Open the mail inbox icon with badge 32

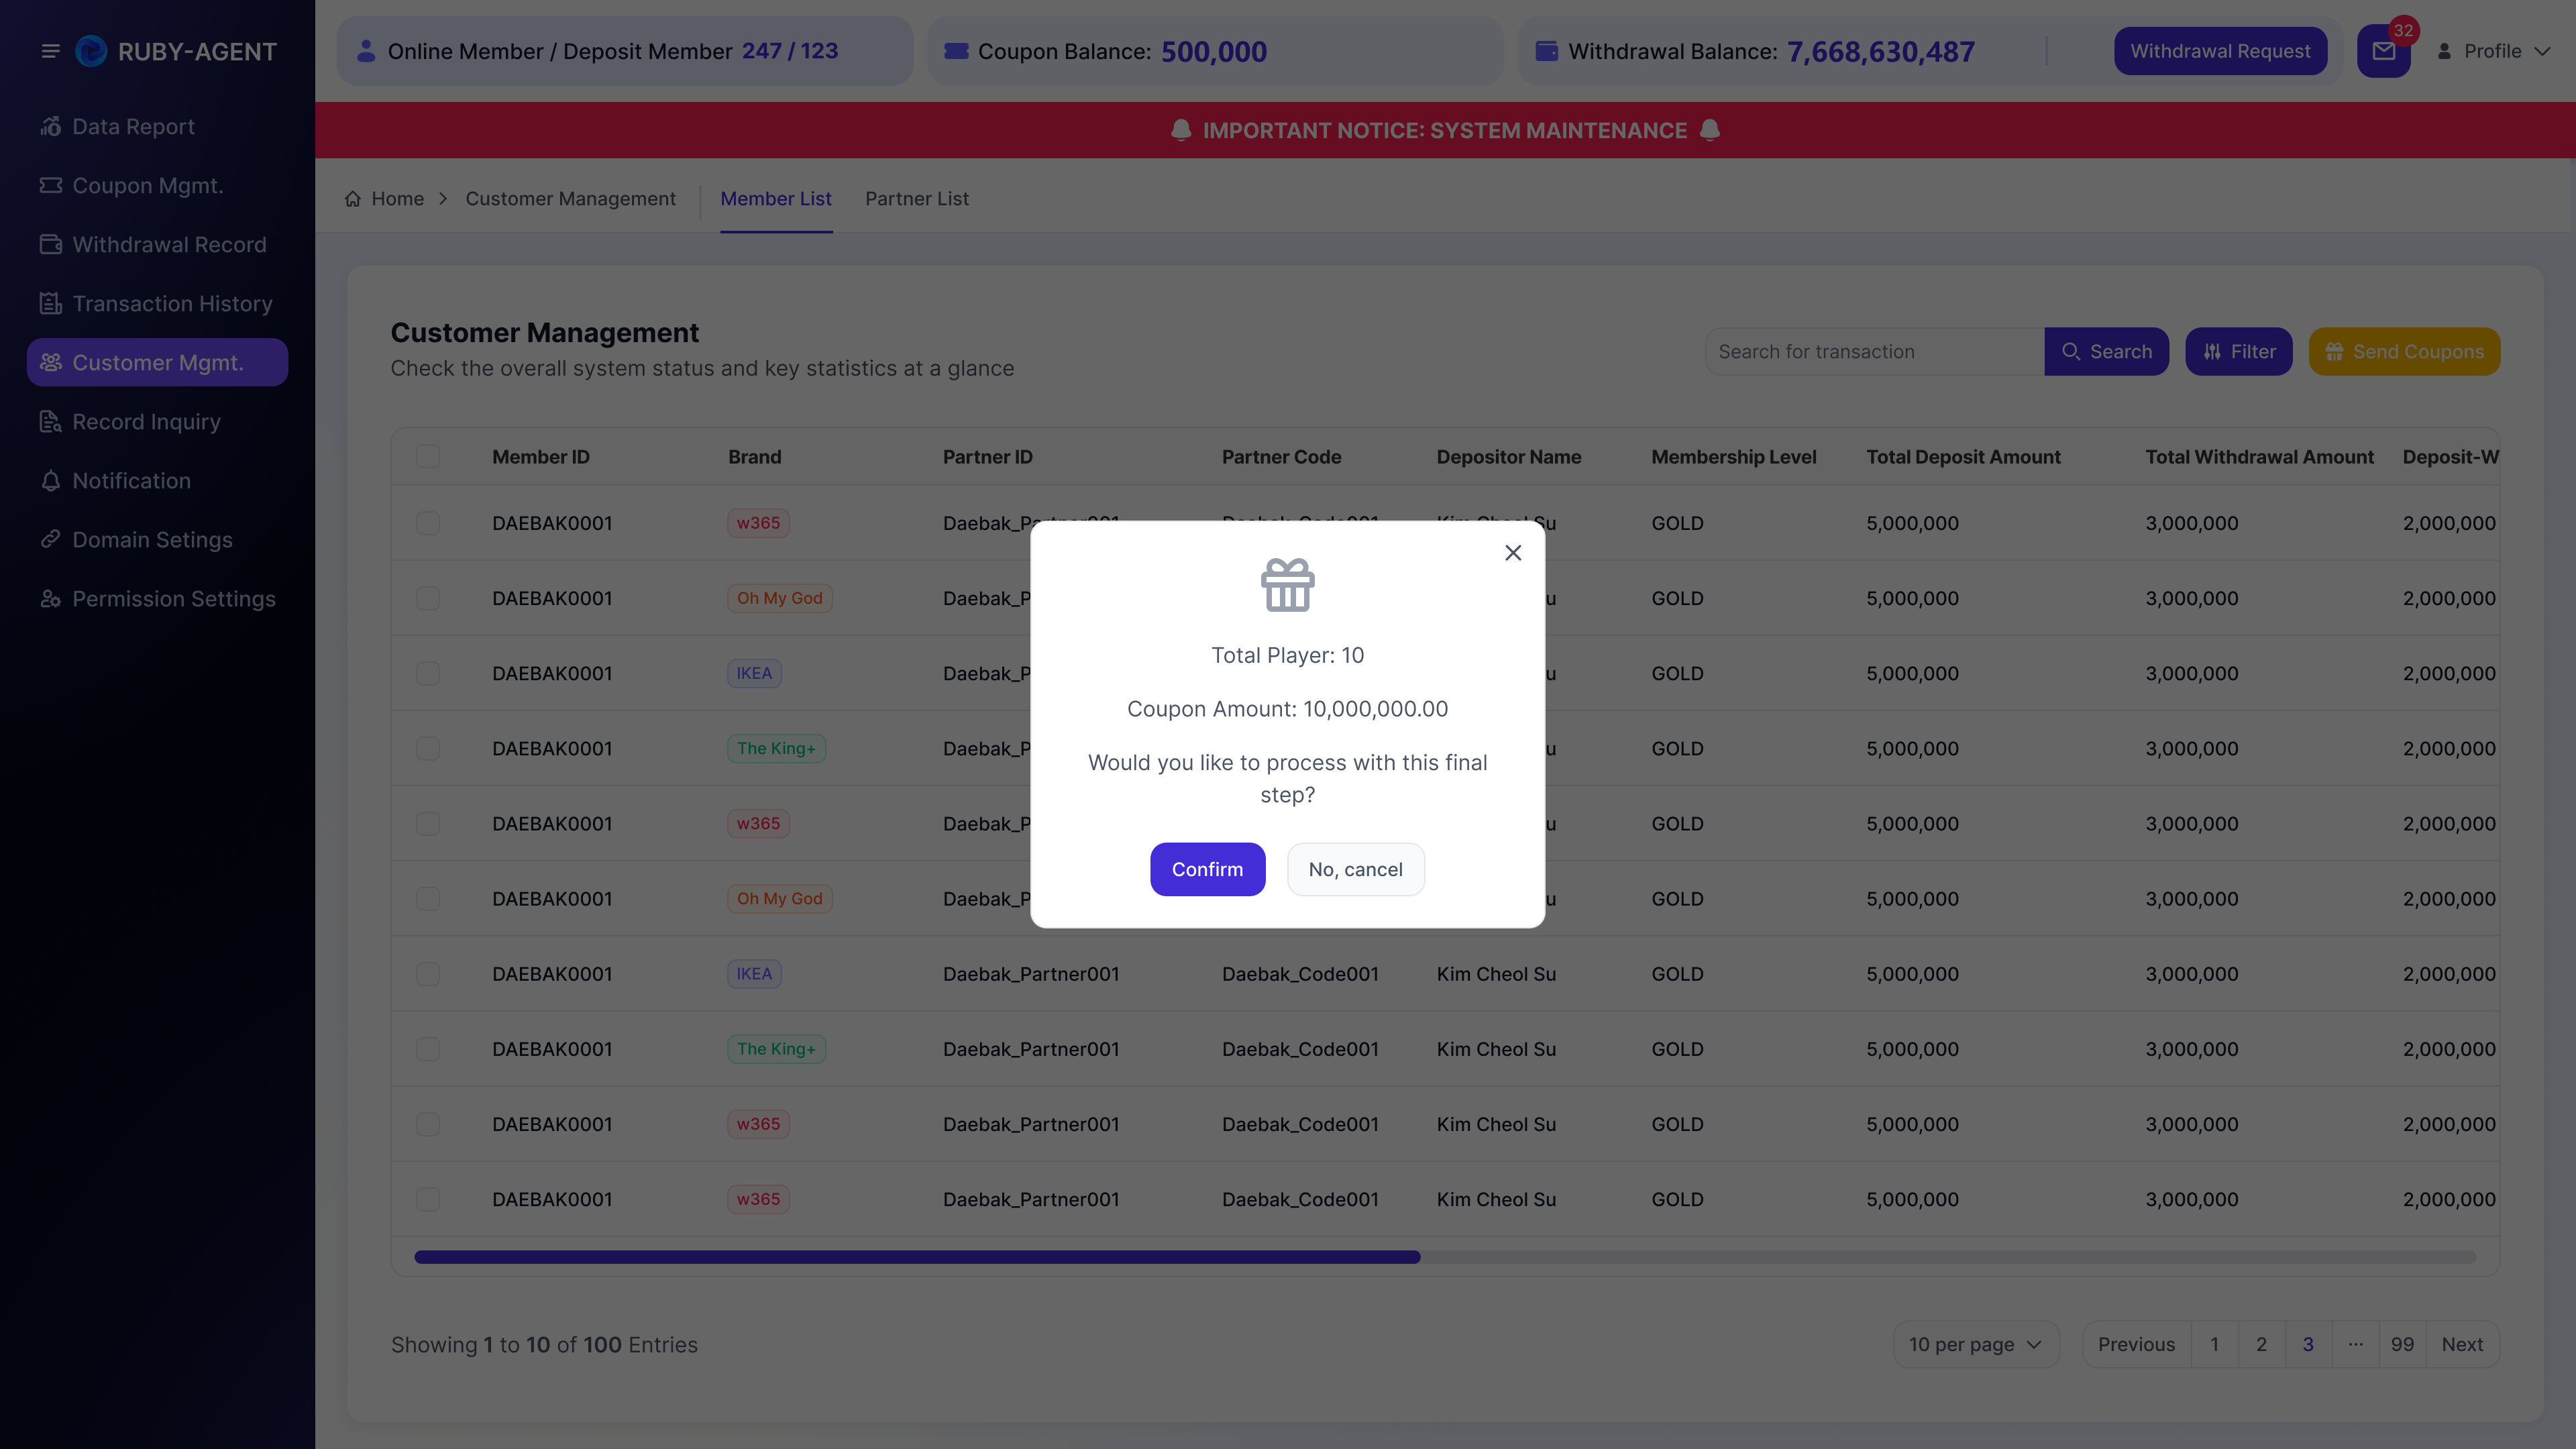[x=2384, y=51]
